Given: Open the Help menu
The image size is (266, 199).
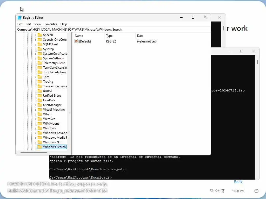Looking at the screenshot, I should click(x=64, y=24).
